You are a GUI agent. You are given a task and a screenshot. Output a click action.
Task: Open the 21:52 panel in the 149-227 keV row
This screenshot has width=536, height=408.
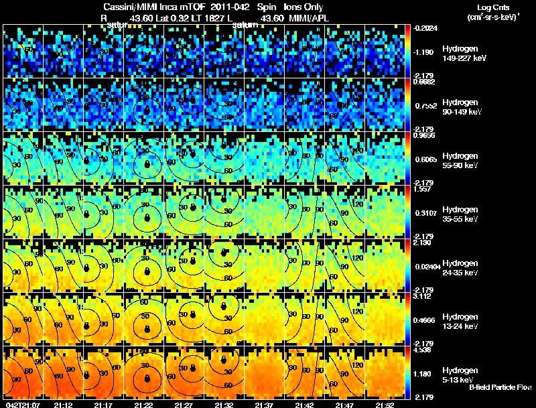click(385, 51)
